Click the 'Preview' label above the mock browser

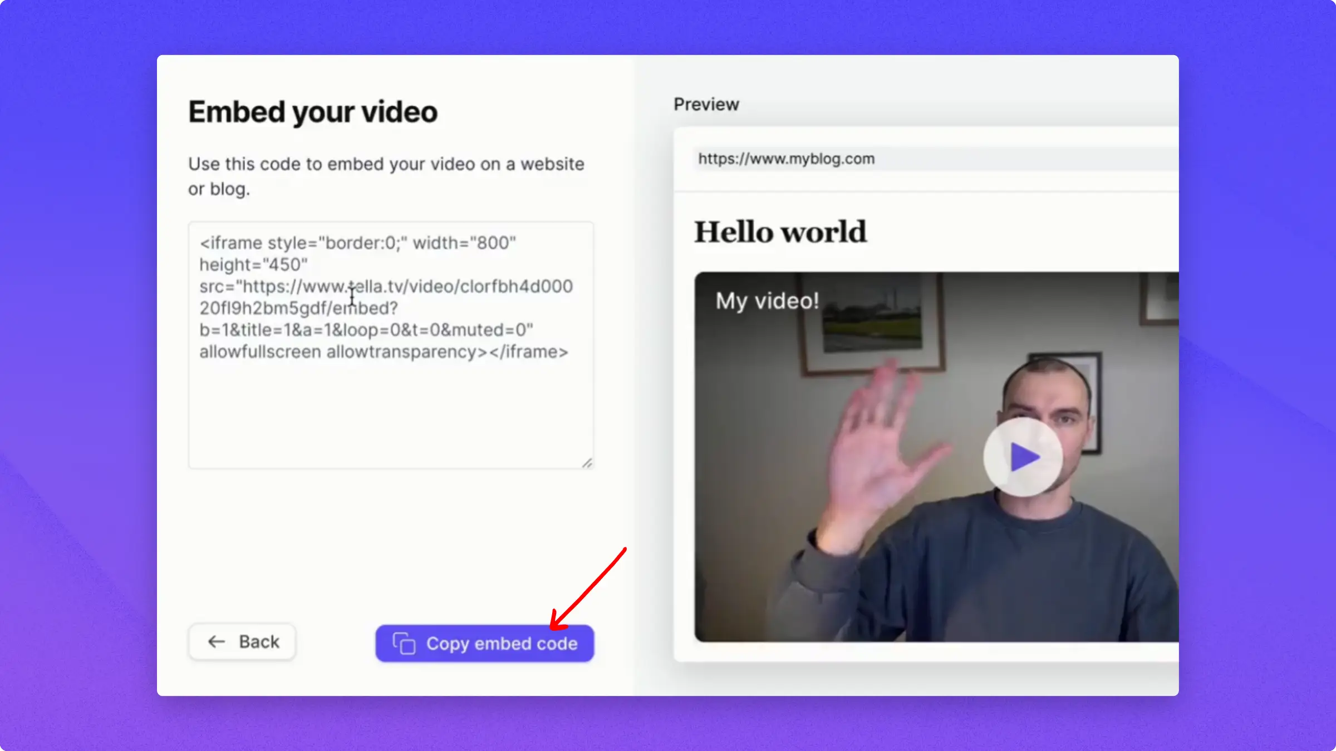coord(706,105)
